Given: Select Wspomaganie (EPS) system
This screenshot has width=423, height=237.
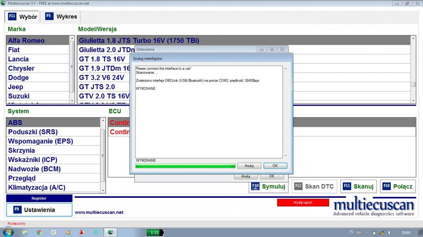Looking at the screenshot, I should pyautogui.click(x=54, y=141).
